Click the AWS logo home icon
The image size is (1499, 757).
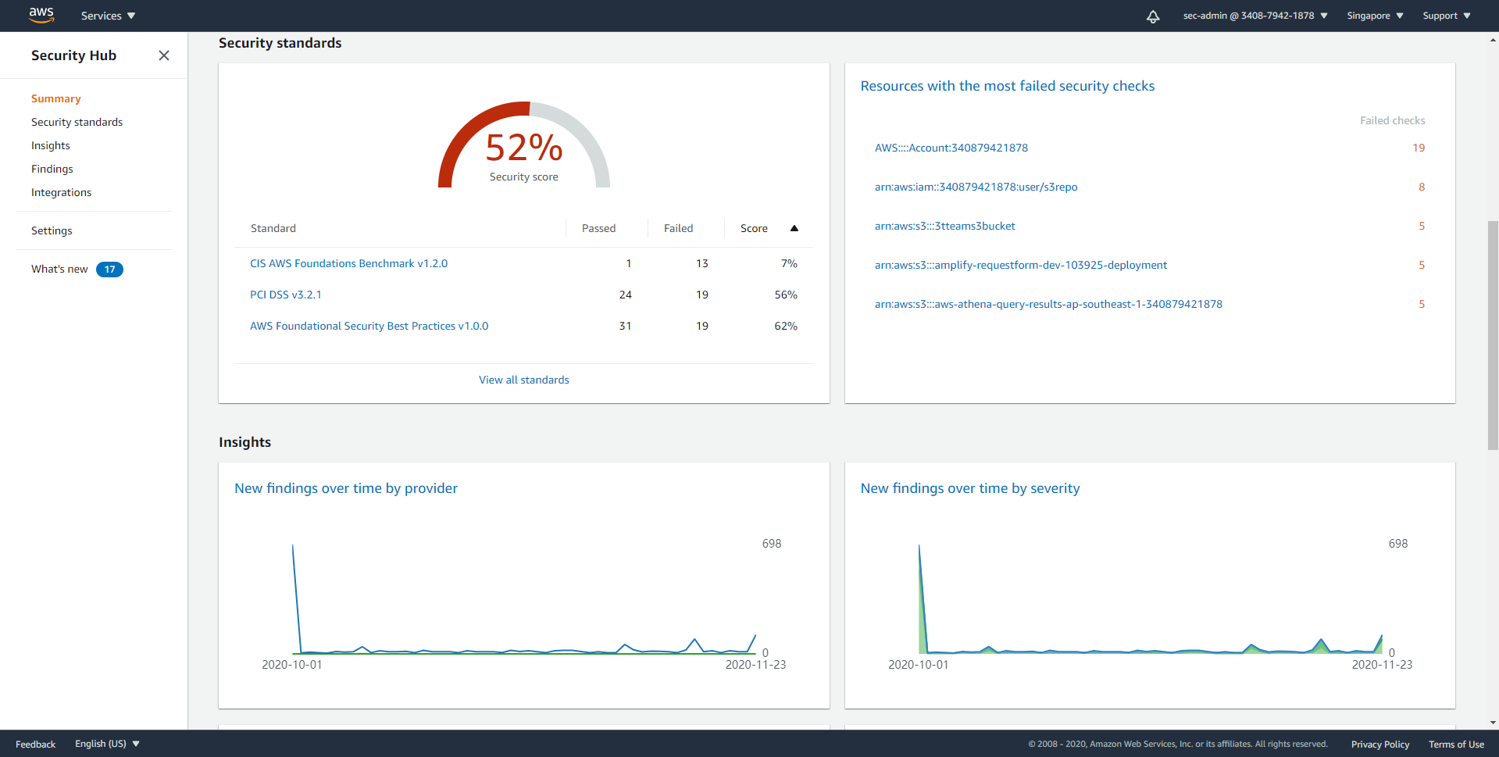point(41,15)
